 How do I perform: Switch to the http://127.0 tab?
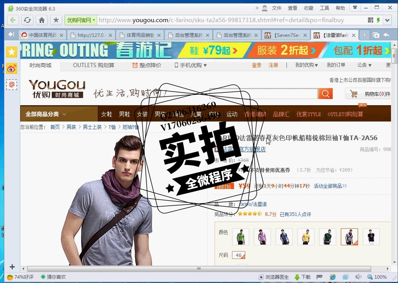point(91,35)
